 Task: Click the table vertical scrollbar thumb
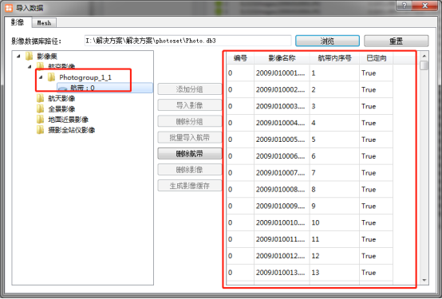coord(424,65)
